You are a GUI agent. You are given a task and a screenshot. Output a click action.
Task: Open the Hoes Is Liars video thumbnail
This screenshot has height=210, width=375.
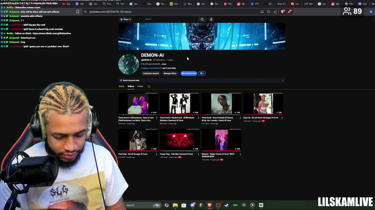coord(138,104)
